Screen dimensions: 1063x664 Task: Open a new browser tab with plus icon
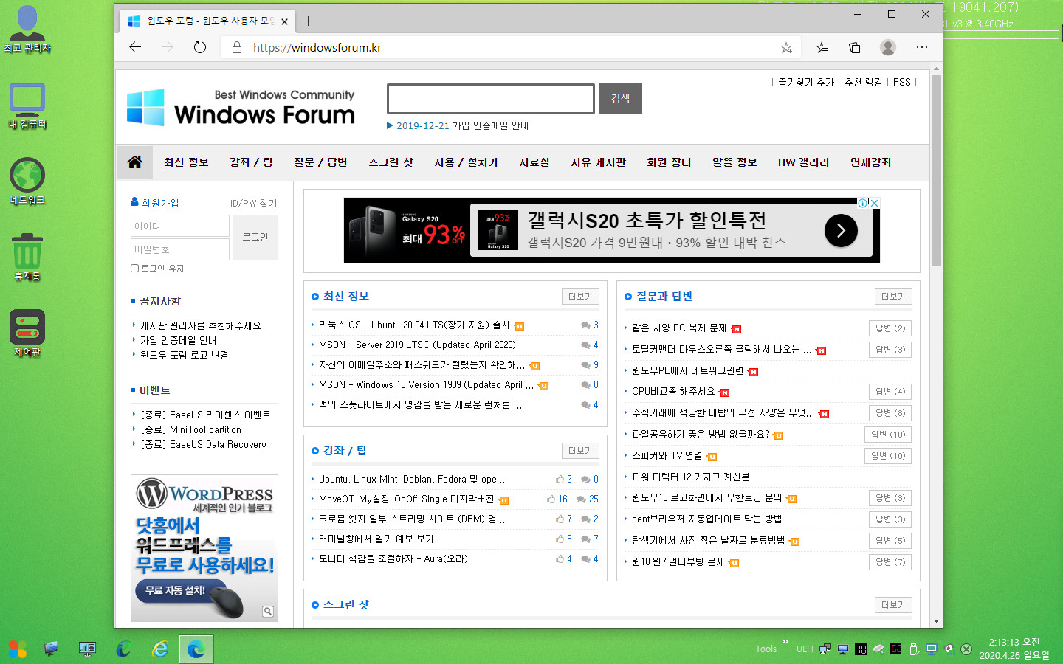click(309, 21)
